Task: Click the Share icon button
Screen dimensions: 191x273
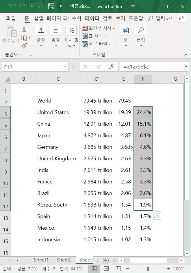Action: (x=181, y=18)
